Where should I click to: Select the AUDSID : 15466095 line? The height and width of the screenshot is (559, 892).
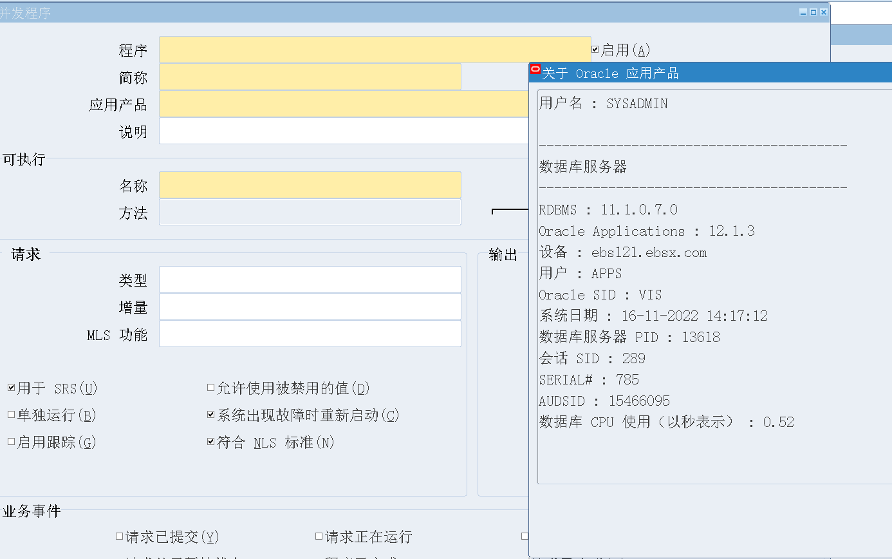[604, 401]
